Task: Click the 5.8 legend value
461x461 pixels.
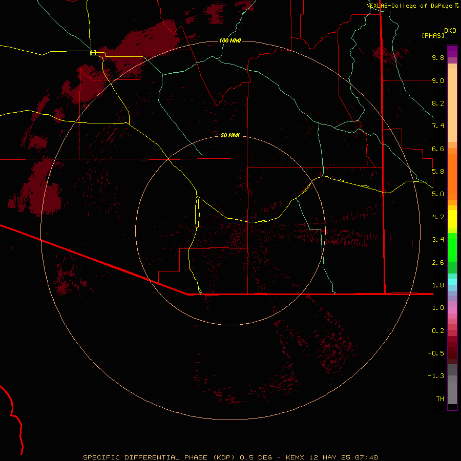Action: 438,172
